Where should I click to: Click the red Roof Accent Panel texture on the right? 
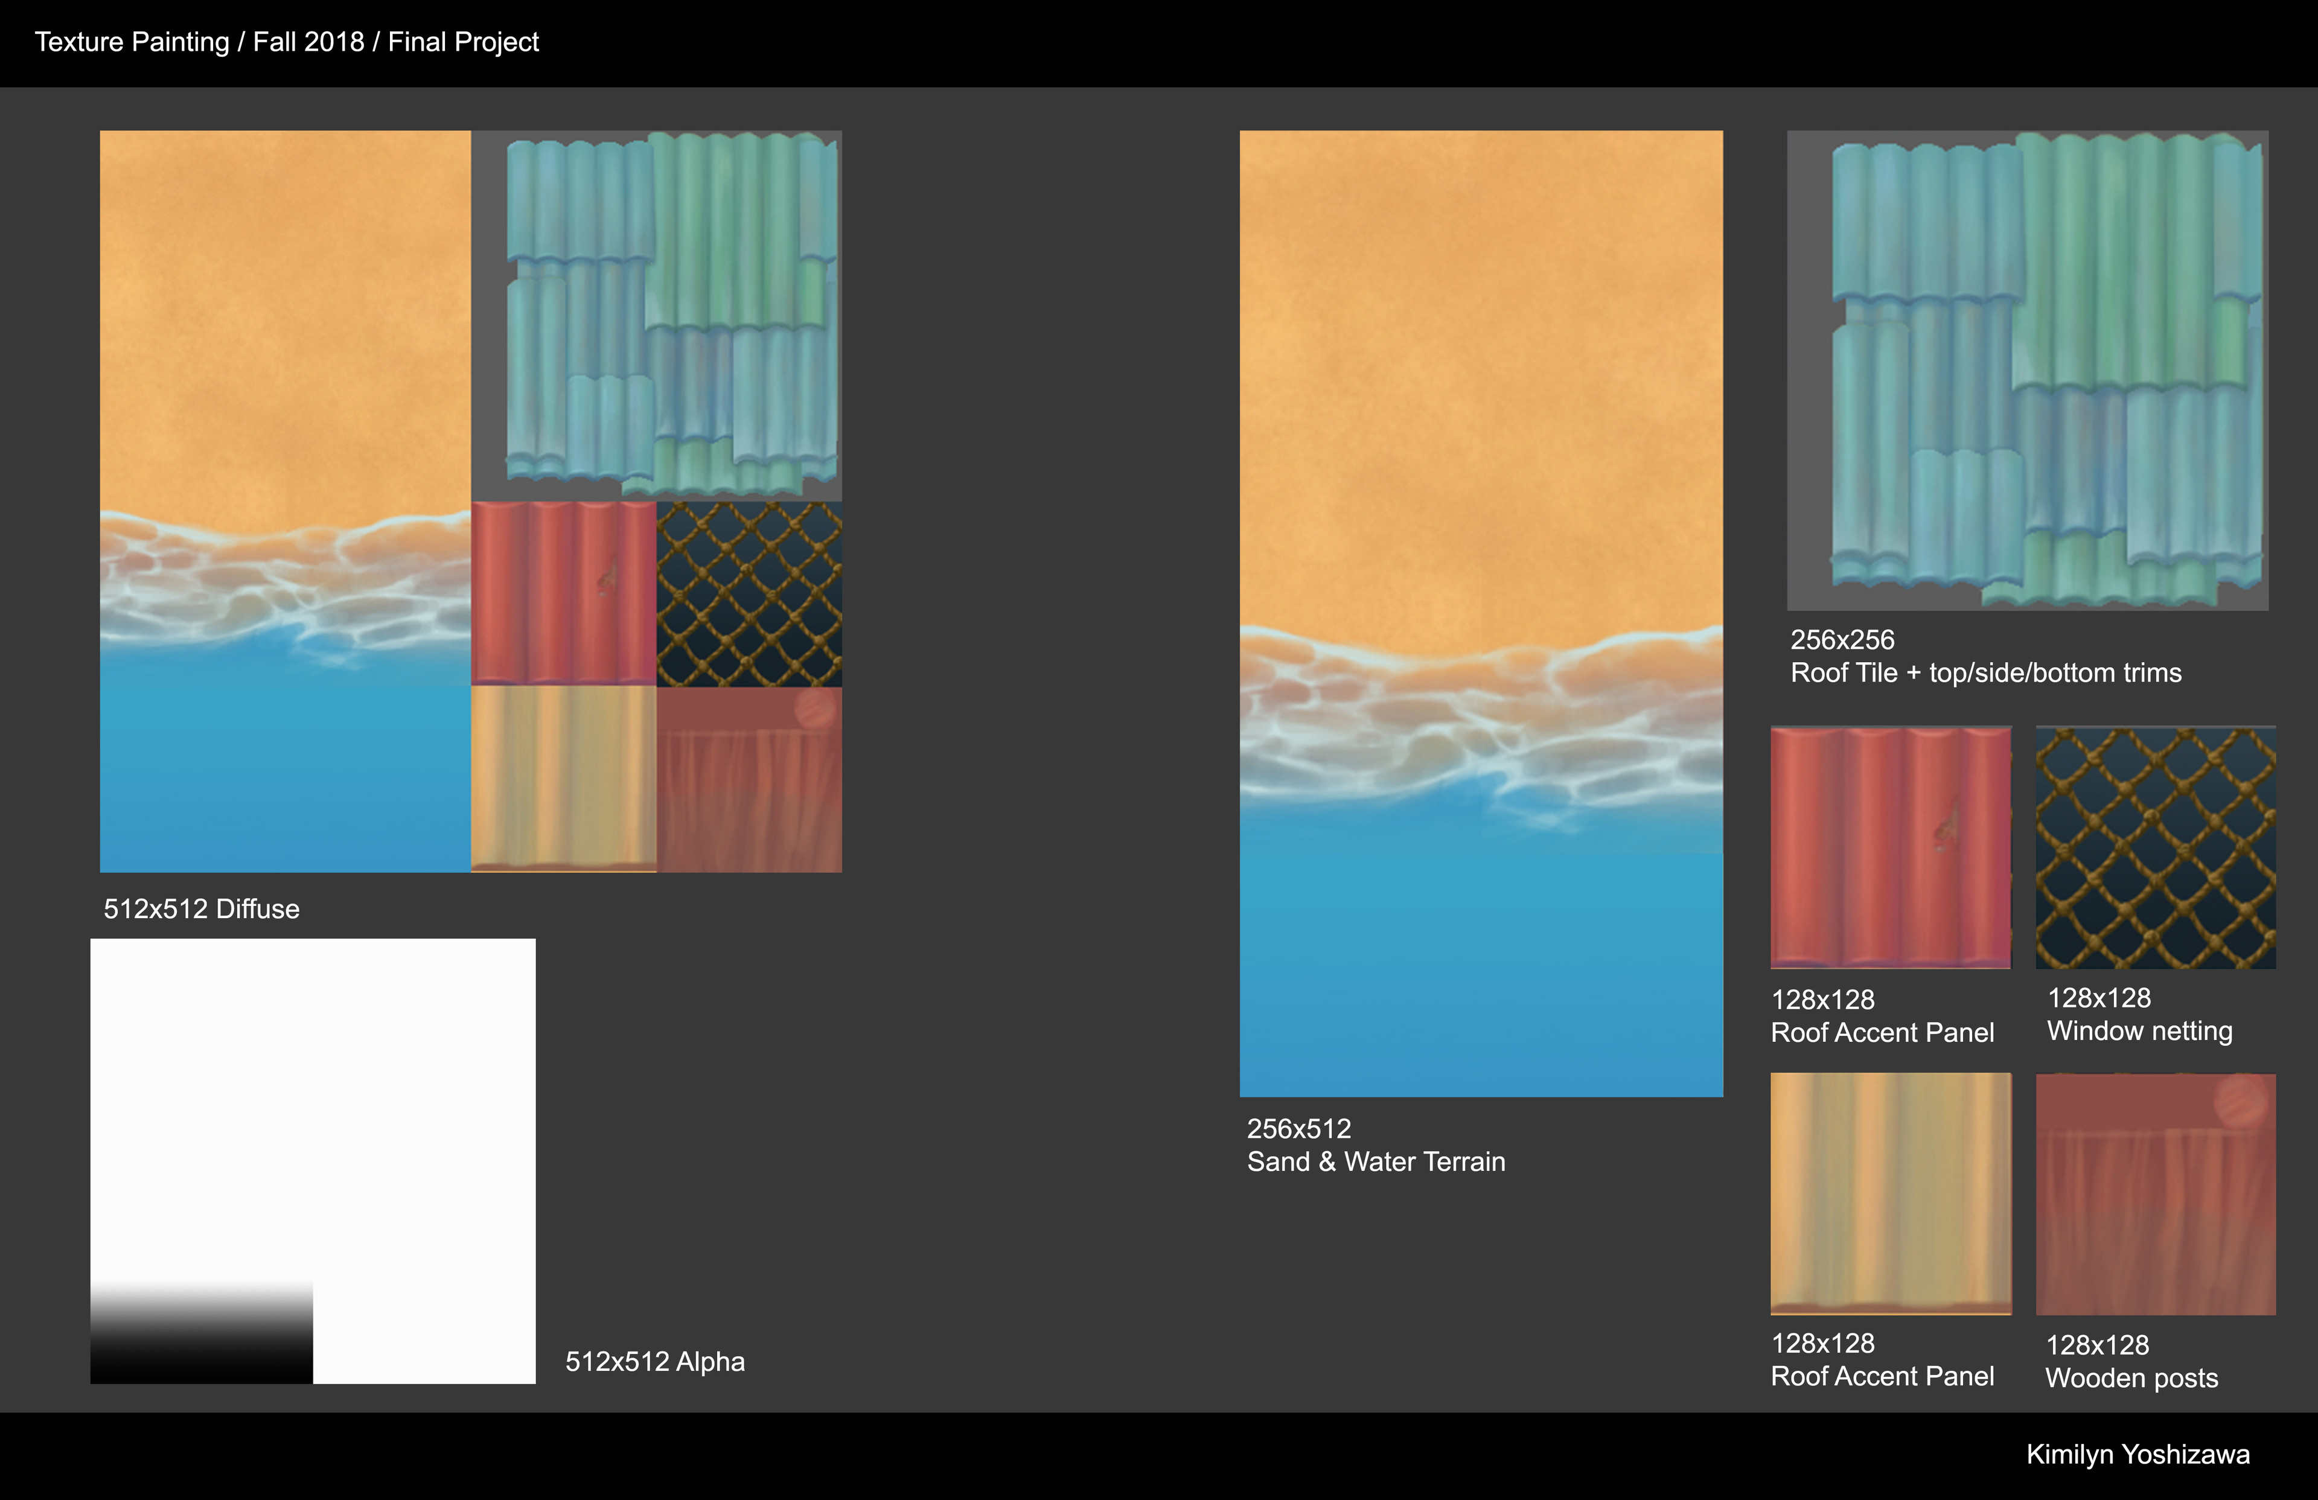click(x=1891, y=847)
